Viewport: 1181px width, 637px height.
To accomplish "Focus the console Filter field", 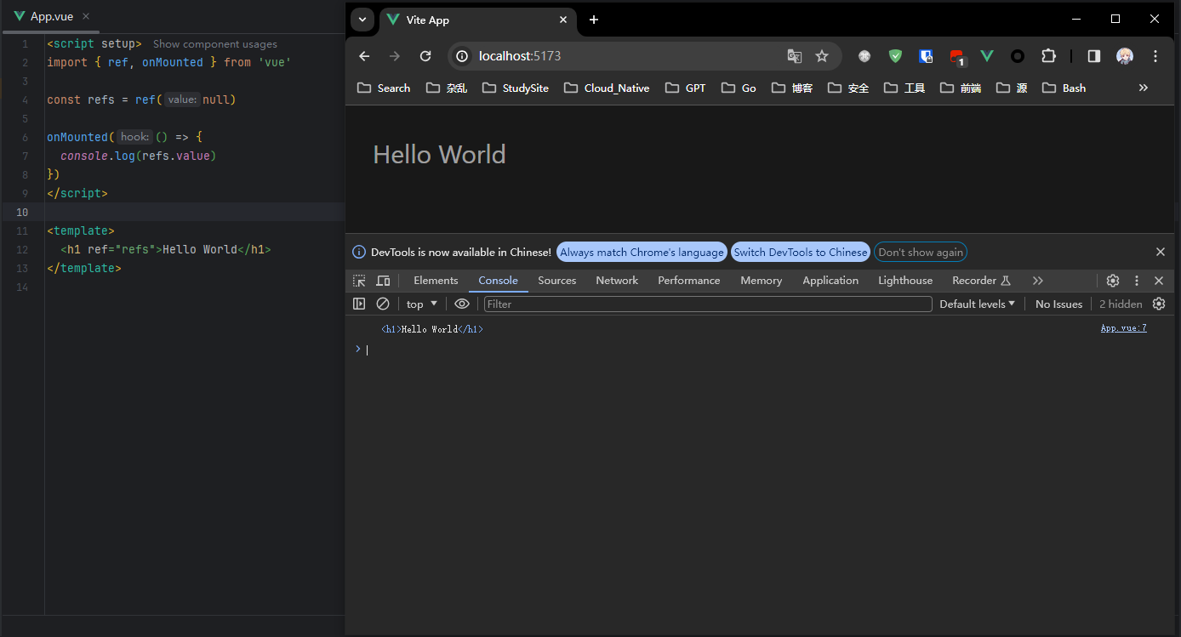I will pyautogui.click(x=708, y=304).
